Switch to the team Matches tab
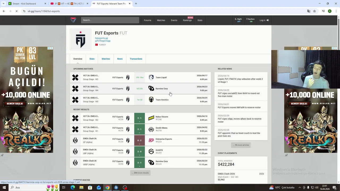 106,59
